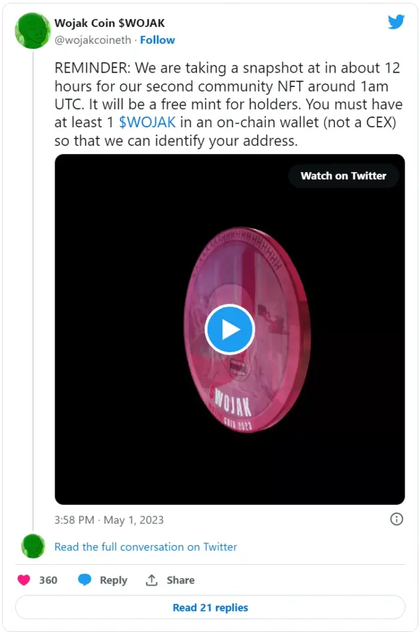This screenshot has width=420, height=632.
Task: Click the Watch on Twitter button
Action: [x=343, y=176]
